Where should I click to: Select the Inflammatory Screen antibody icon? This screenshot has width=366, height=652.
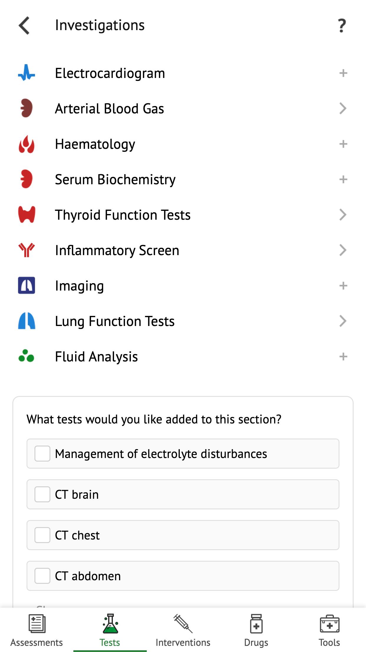pyautogui.click(x=27, y=250)
